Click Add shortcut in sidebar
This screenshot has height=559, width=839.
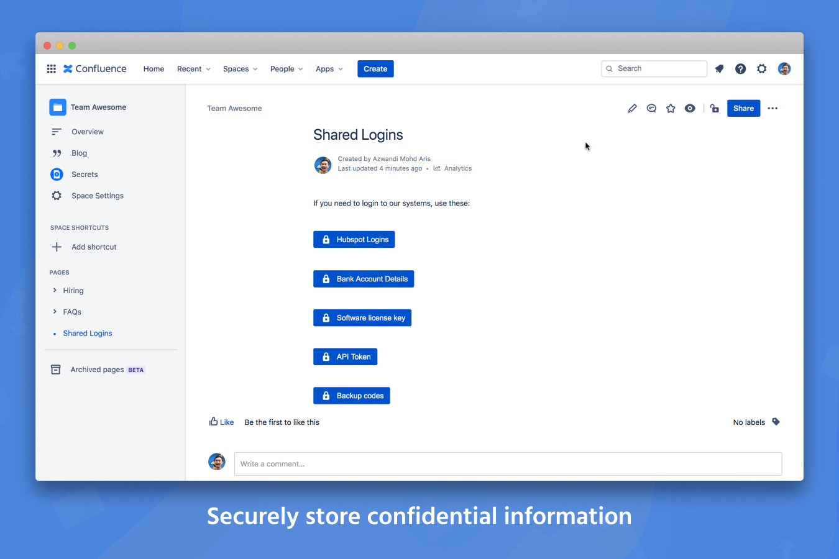[94, 247]
